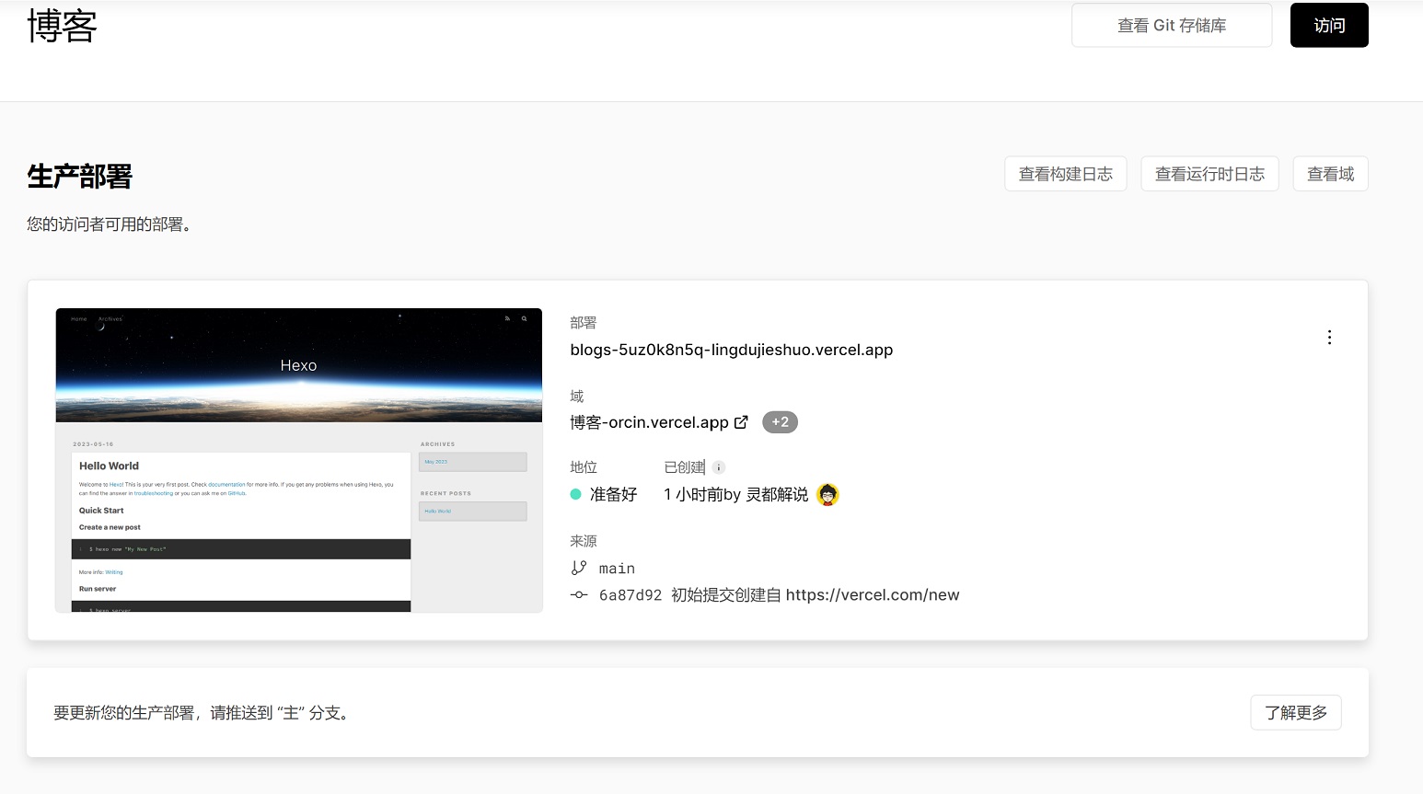
Task: Click the info icon next to 已创建
Action: point(717,466)
